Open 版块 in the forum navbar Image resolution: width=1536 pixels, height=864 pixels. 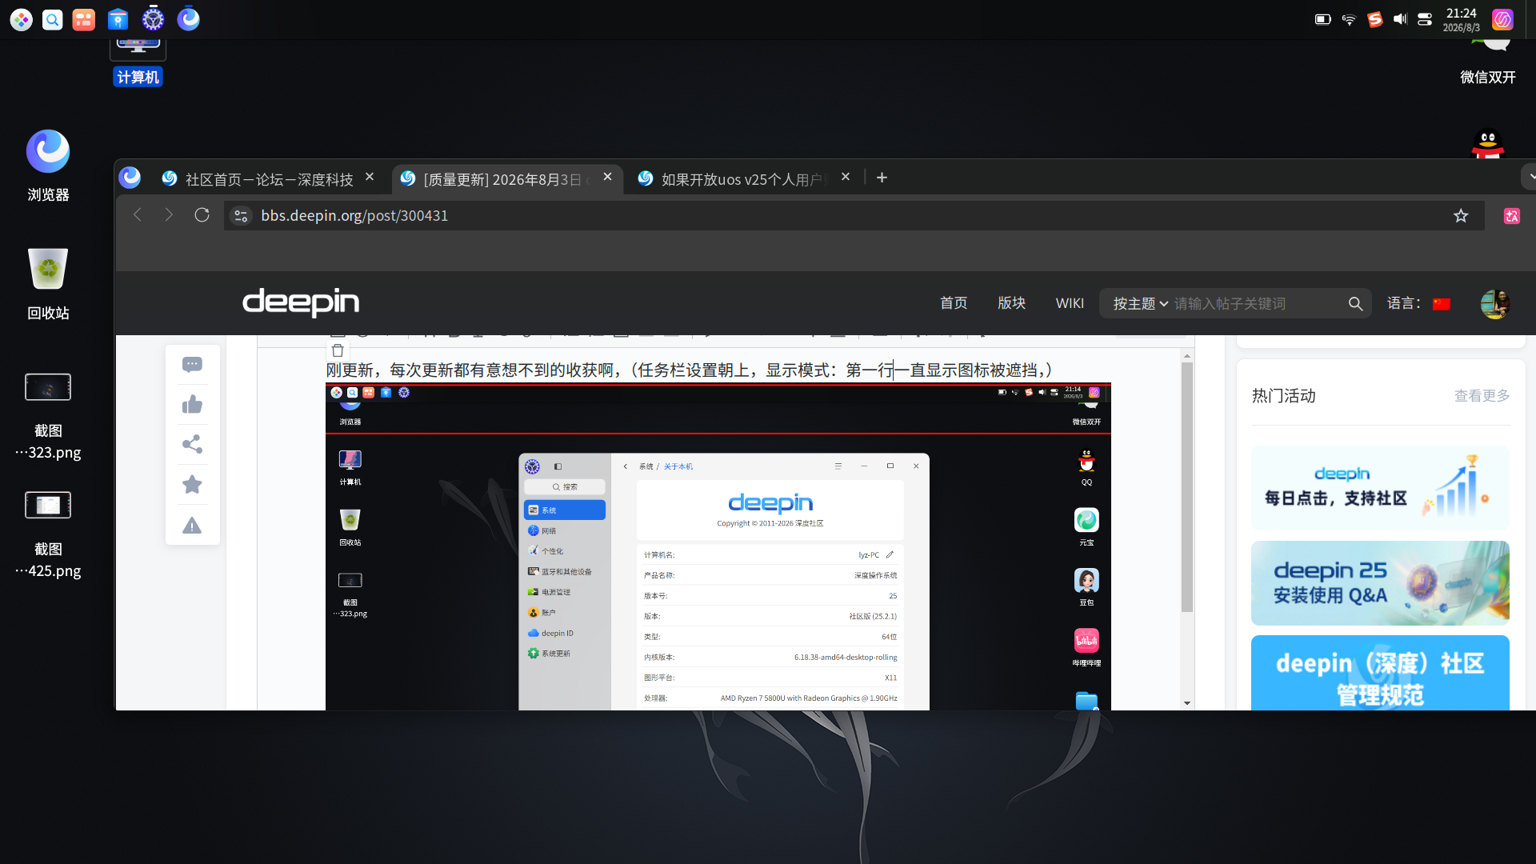coord(1011,303)
